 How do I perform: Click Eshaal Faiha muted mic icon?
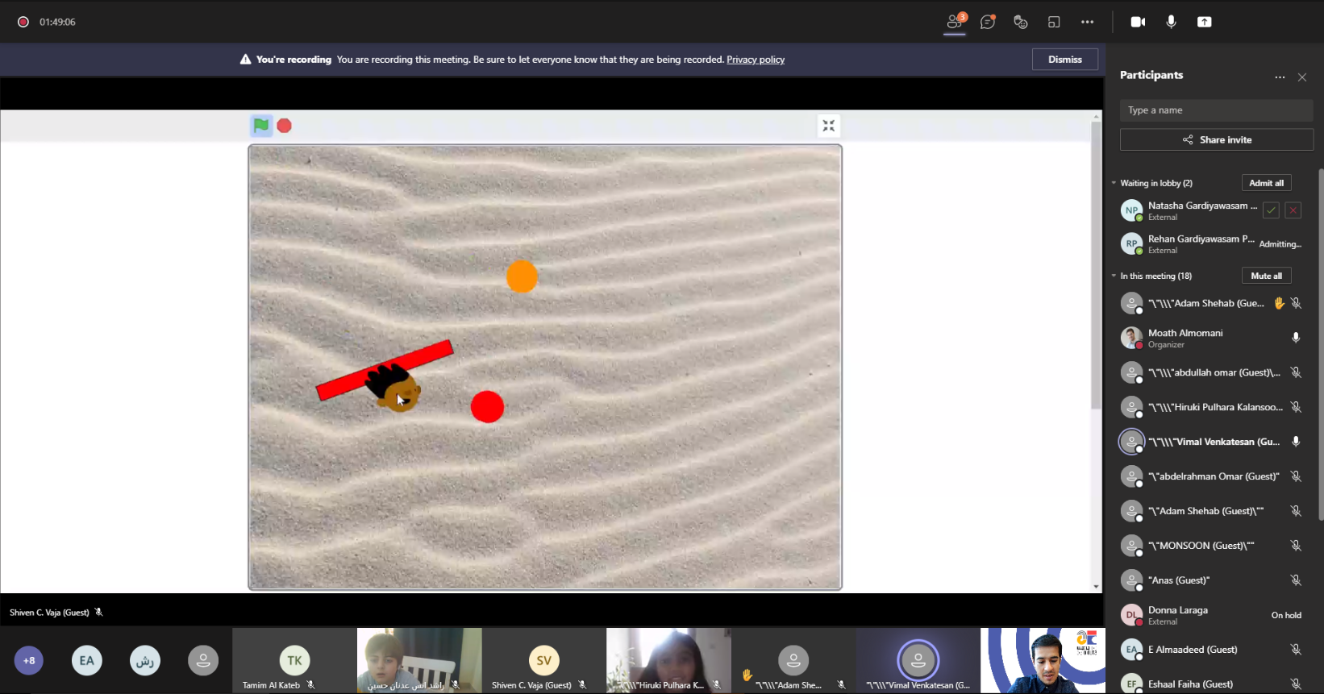pyautogui.click(x=1296, y=684)
